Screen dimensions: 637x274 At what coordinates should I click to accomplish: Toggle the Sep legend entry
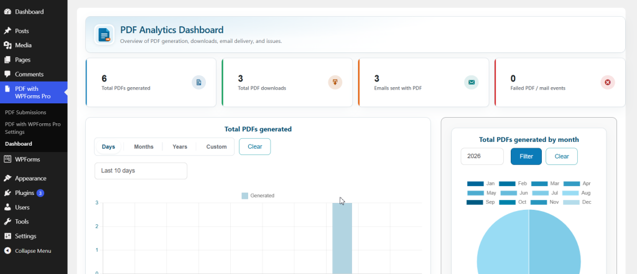point(481,202)
